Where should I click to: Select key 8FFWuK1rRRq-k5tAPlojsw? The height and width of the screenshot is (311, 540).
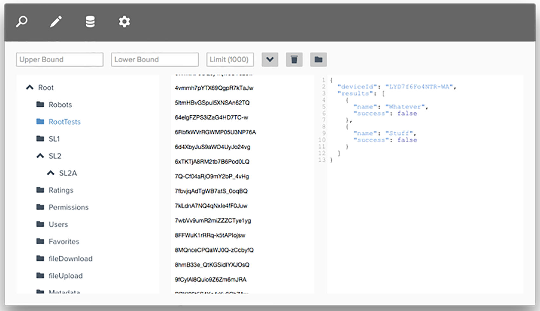click(x=210, y=235)
